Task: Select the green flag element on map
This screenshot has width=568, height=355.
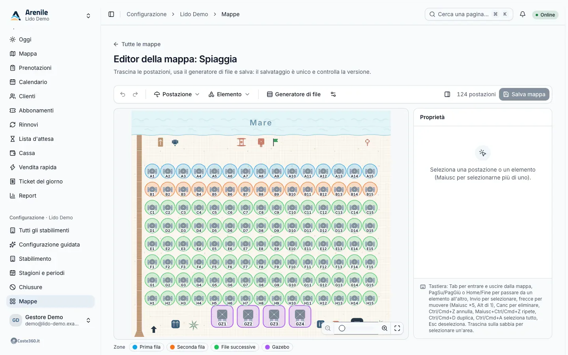Action: [x=275, y=142]
